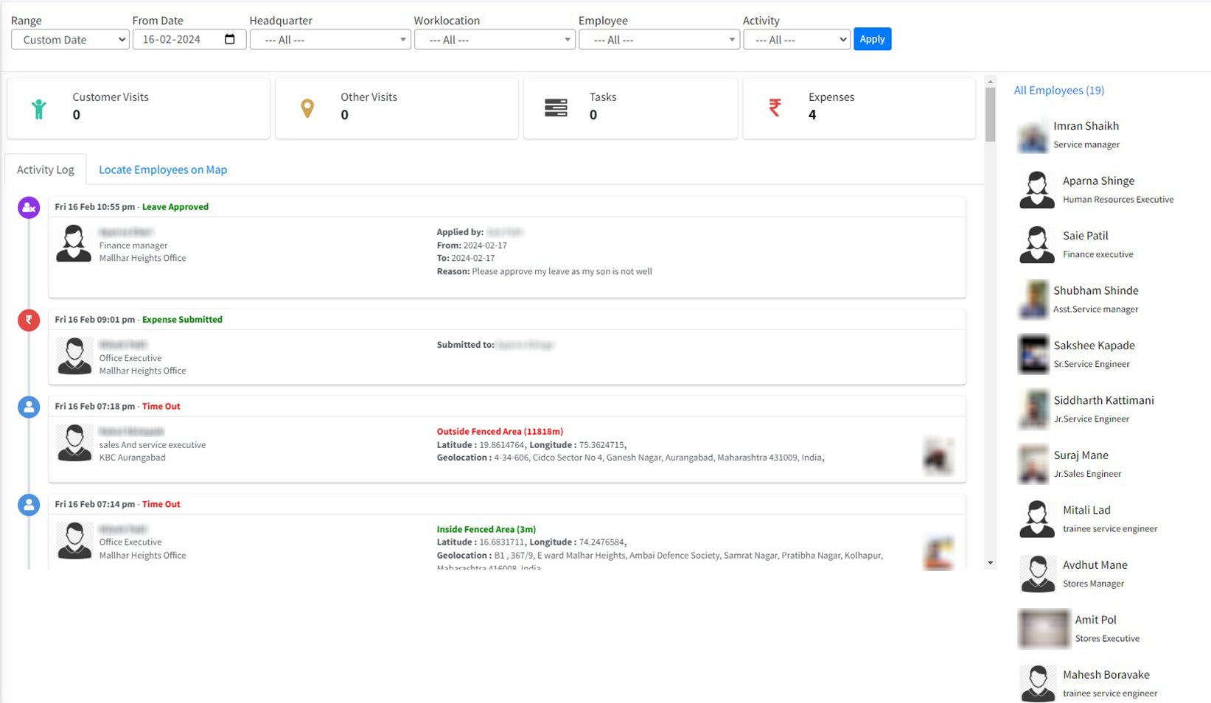Click the Tasks list icon
The height and width of the screenshot is (703, 1211).
(556, 108)
